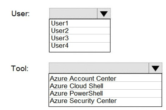This screenshot has height=110, width=166.
Task: Choose the tool entry ending in Security Center
Action: click(105, 101)
